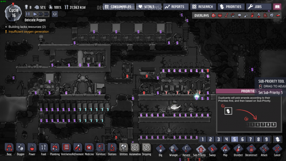Enable the last overlay icon in row
This screenshot has width=286, height=161.
coord(278,16)
